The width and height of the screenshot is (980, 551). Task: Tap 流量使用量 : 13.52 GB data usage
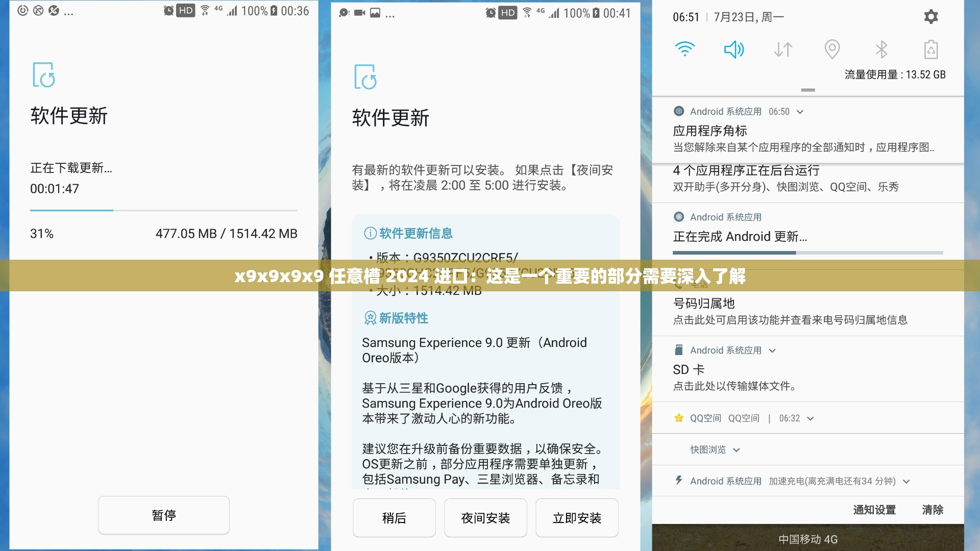coord(895,74)
